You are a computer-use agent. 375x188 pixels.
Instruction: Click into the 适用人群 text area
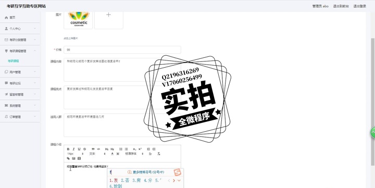pos(122,125)
